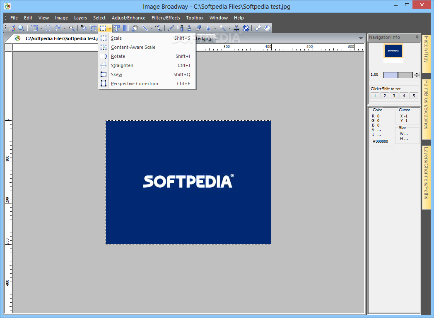Viewport: 434px width, 318px height.
Task: Choose Content-Aware Scale option
Action: pos(147,47)
